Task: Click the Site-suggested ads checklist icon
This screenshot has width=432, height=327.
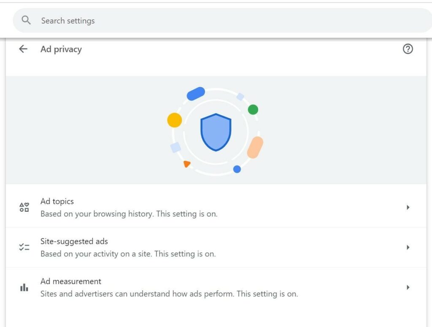Action: (24, 247)
